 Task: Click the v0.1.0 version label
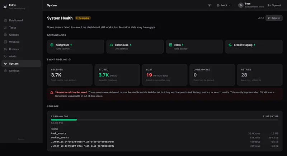pos(261,18)
